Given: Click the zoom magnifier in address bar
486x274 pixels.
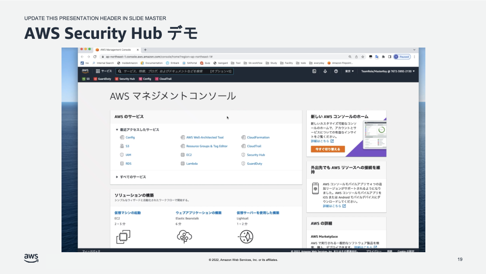Looking at the screenshot, I should (x=350, y=57).
